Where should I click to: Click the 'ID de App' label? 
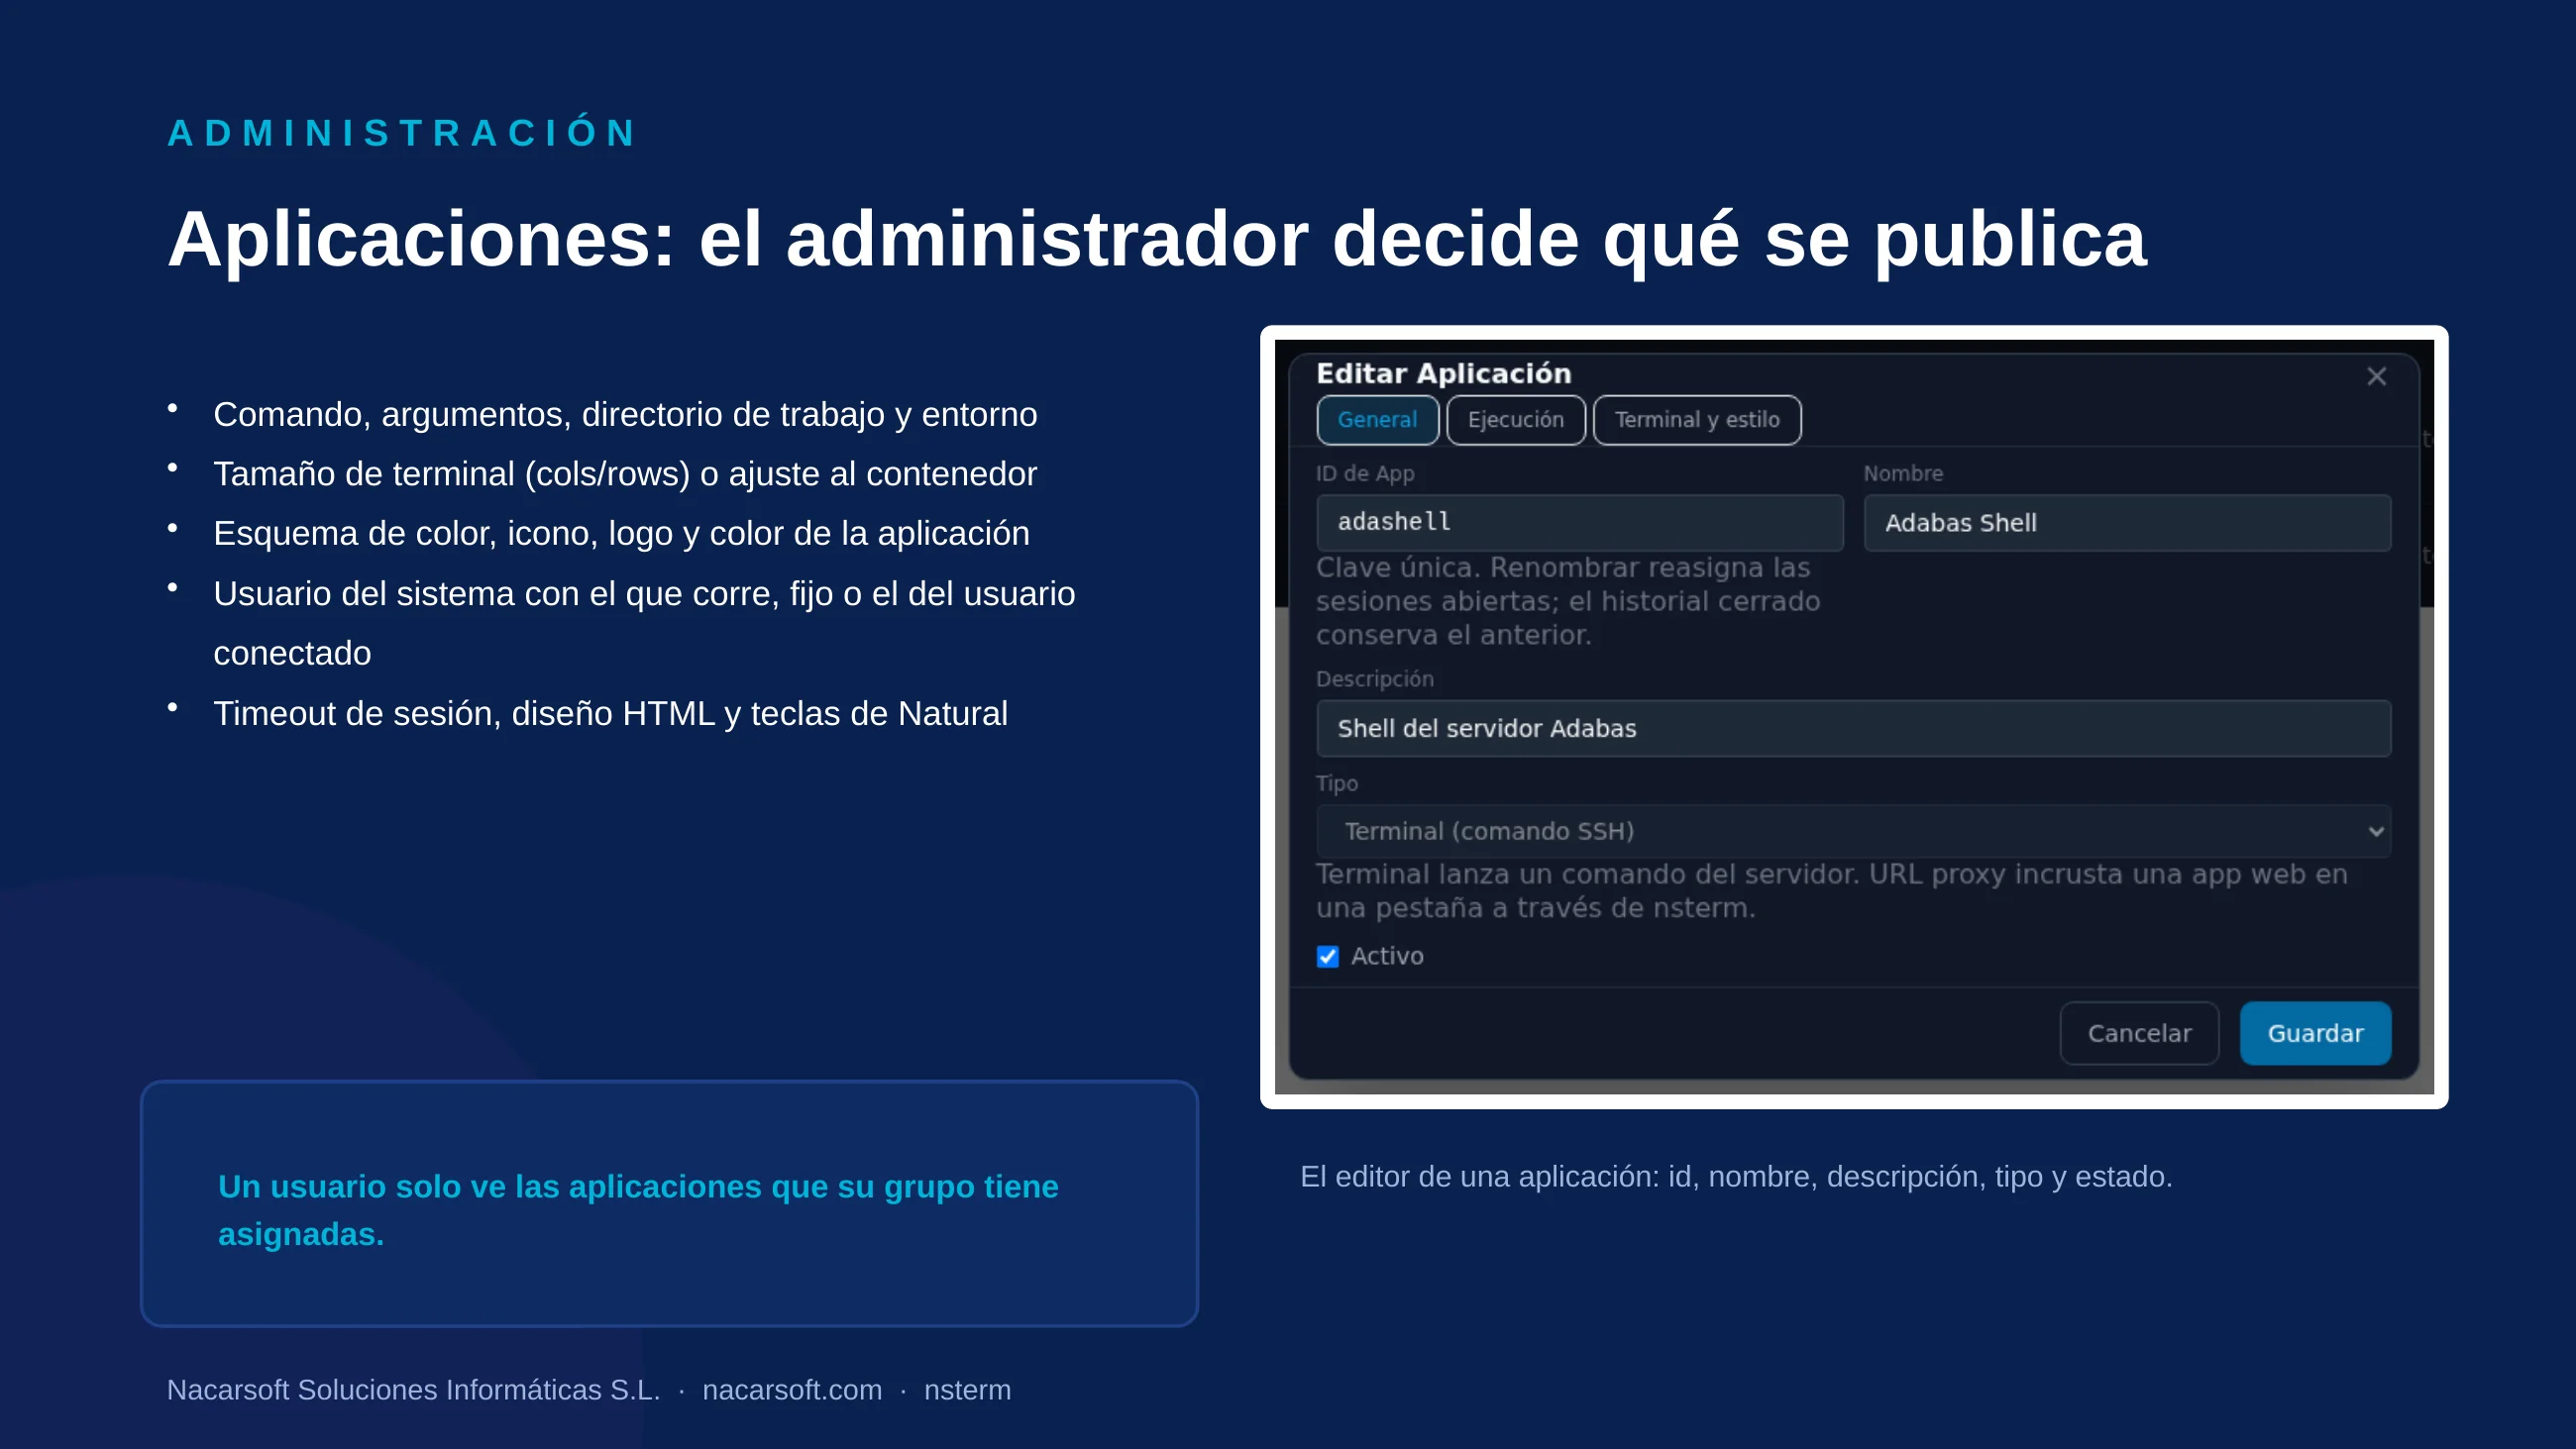point(1365,474)
